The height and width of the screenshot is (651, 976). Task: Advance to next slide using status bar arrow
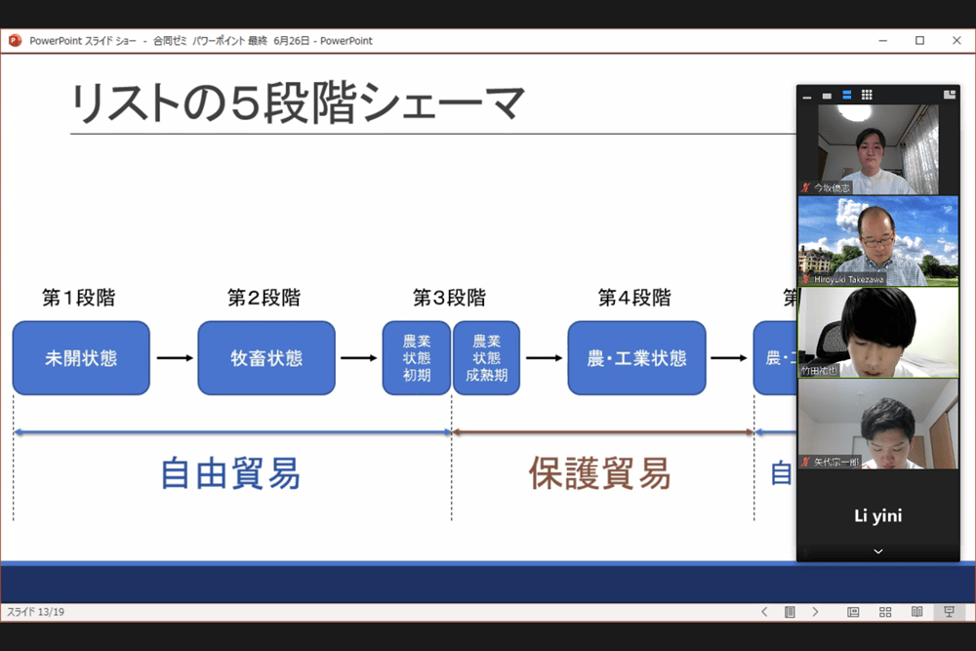pyautogui.click(x=815, y=612)
